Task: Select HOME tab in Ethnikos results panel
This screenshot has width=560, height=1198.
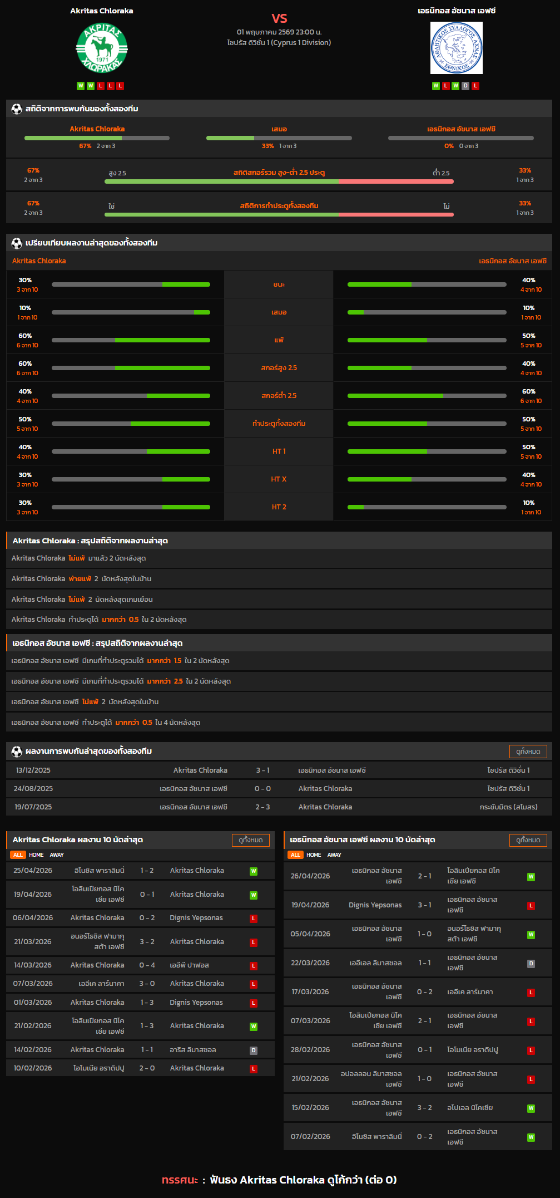Action: [314, 855]
